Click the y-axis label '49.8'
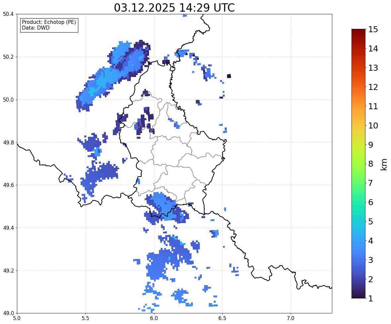The height and width of the screenshot is (324, 391). [8, 142]
